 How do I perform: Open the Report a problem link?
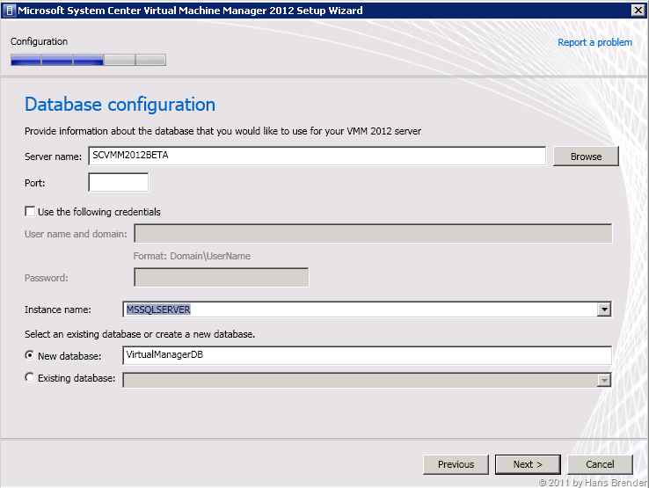coord(594,42)
